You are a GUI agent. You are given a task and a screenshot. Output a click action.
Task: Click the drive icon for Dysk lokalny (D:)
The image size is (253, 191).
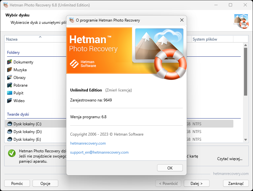click(x=10, y=132)
